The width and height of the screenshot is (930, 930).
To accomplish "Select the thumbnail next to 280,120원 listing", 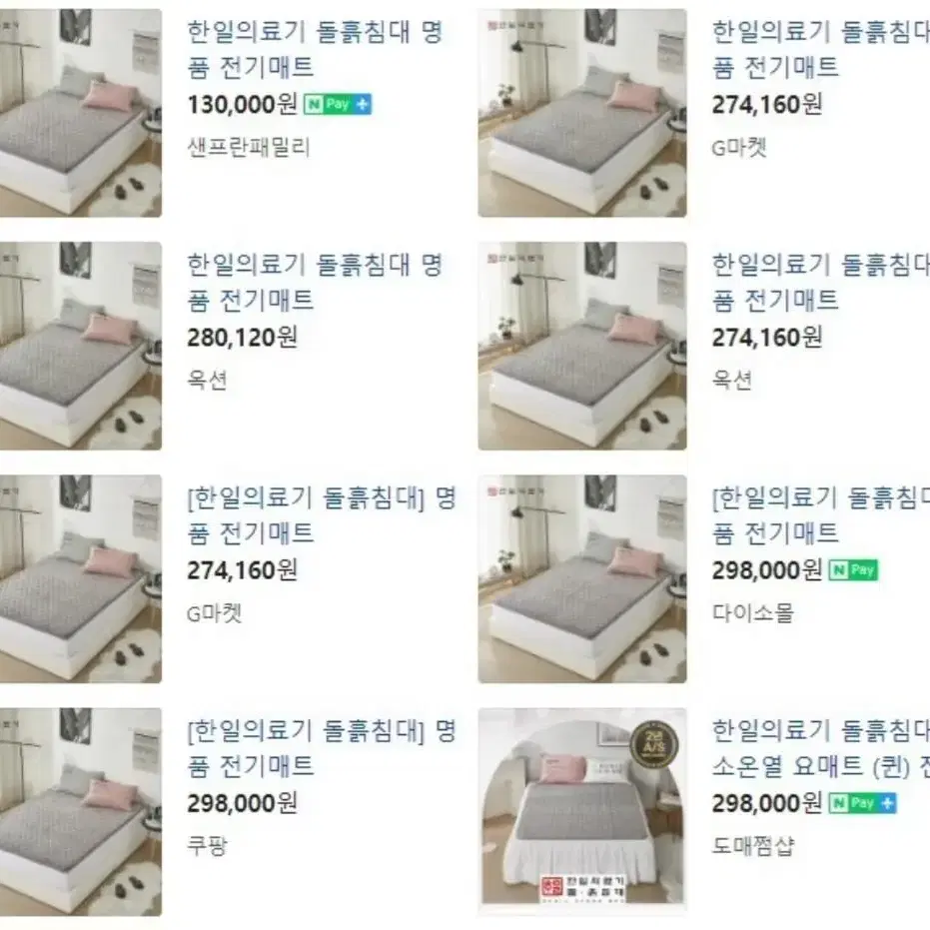I will point(81,346).
